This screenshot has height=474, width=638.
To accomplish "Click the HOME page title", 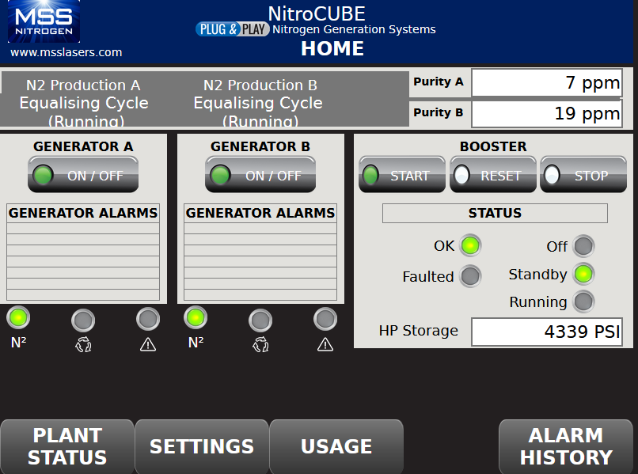I will click(332, 49).
